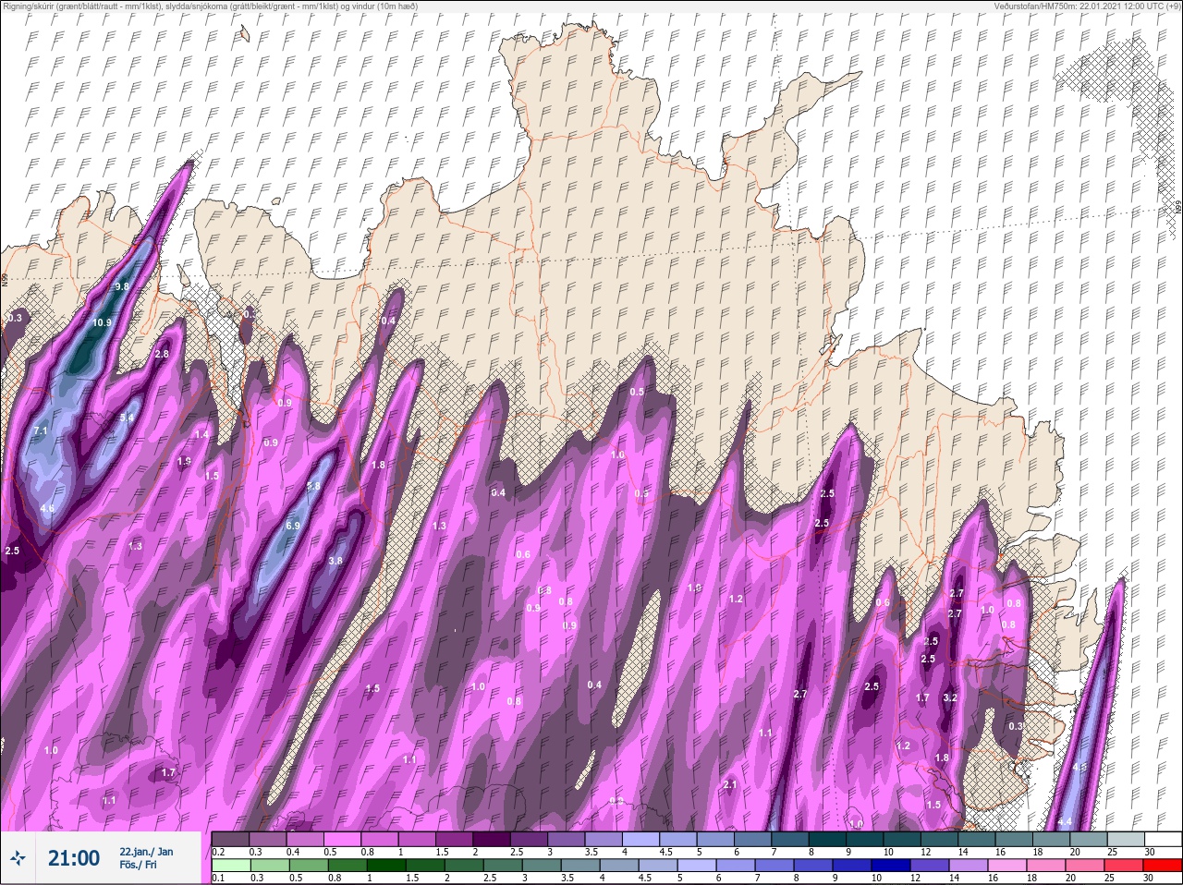Screen dimensions: 1183x885
Task: Click the date label '22.jan./ Jan'
Action: tap(146, 852)
